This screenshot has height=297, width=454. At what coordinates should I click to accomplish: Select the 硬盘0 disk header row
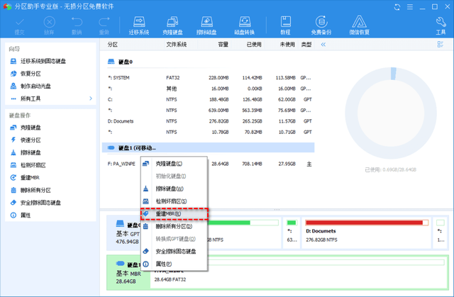point(208,62)
